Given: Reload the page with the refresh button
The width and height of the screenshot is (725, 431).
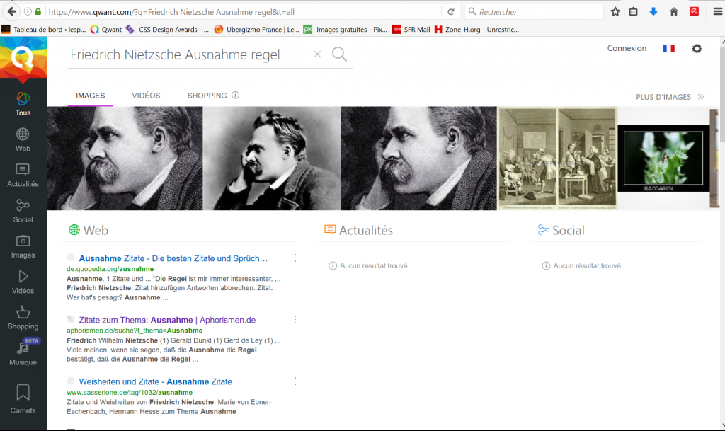Looking at the screenshot, I should (451, 11).
